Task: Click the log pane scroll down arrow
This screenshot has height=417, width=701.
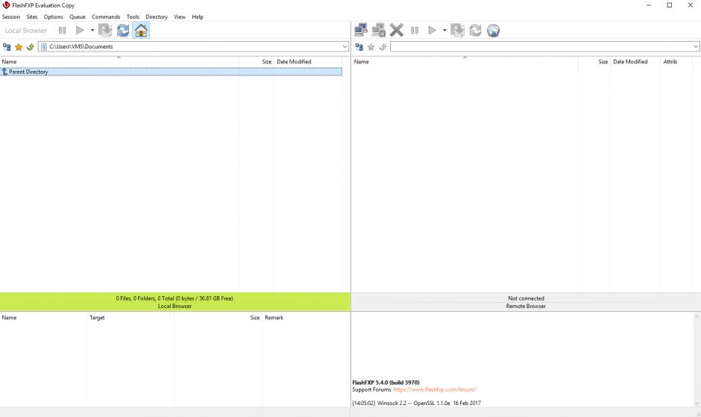Action: [x=697, y=403]
